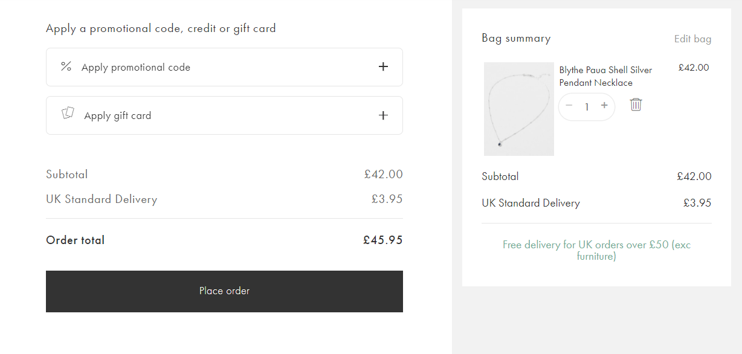Click the minus icon to decrease quantity

click(569, 106)
